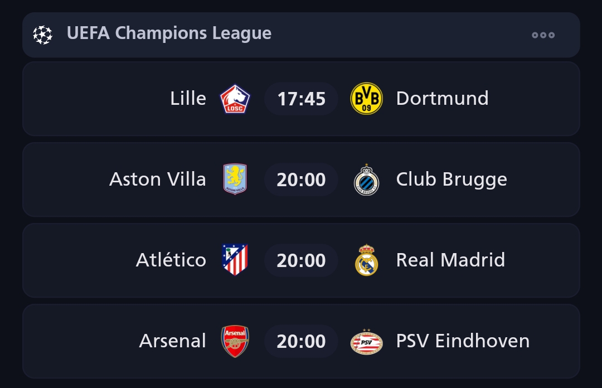Click the Lille LOSC crest
Image resolution: width=602 pixels, height=388 pixels.
click(235, 99)
